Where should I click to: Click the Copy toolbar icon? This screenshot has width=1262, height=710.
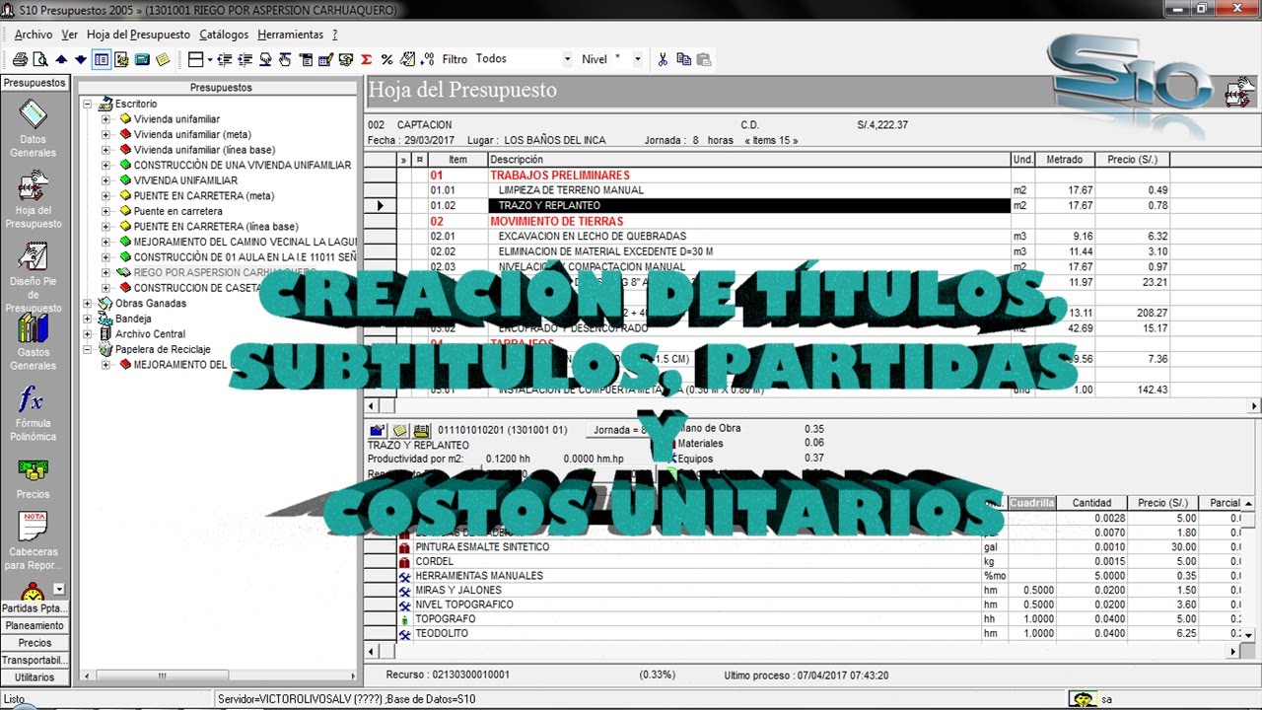[x=683, y=59]
